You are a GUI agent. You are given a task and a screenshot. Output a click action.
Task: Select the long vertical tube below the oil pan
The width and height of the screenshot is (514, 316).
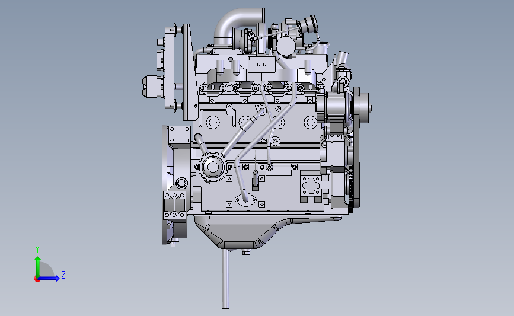225,279
